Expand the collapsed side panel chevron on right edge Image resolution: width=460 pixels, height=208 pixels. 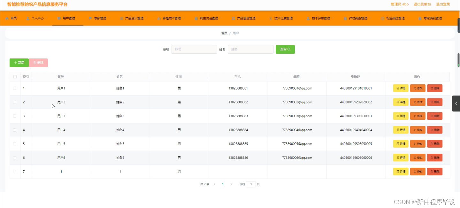click(x=456, y=103)
